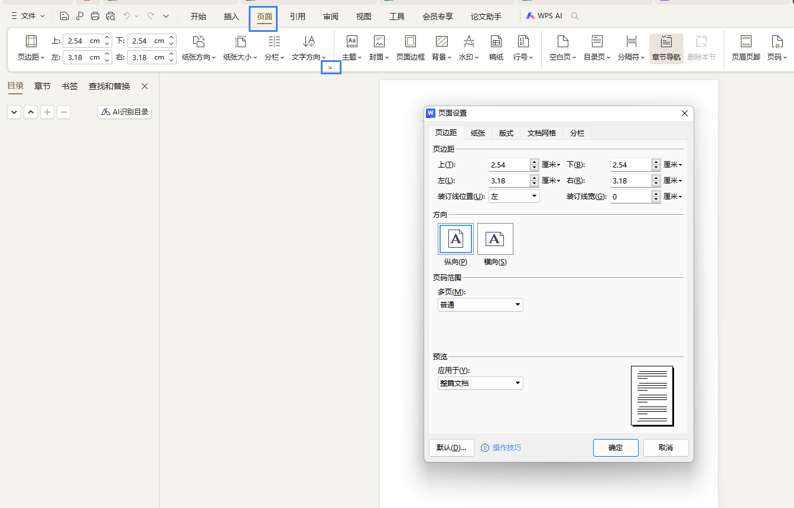Click the print icon in quick toolbar
794x508 pixels.
click(95, 16)
